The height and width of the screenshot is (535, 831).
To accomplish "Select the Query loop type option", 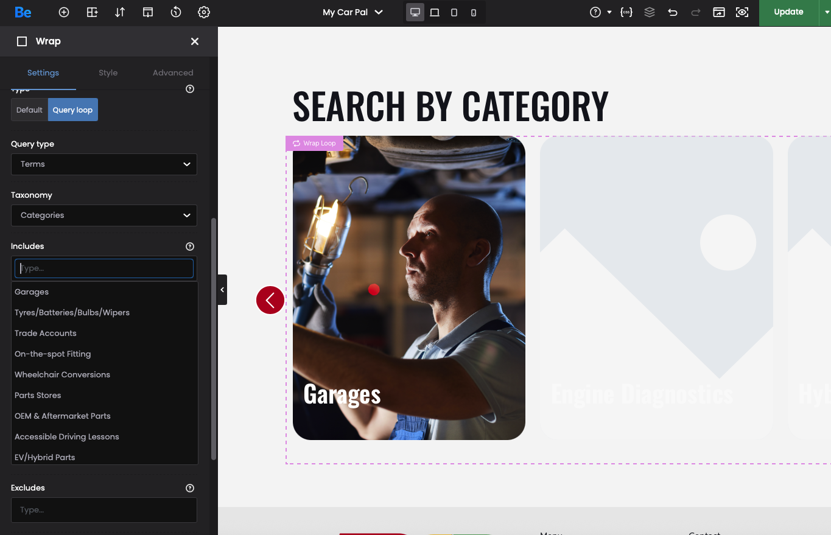I will (72, 110).
